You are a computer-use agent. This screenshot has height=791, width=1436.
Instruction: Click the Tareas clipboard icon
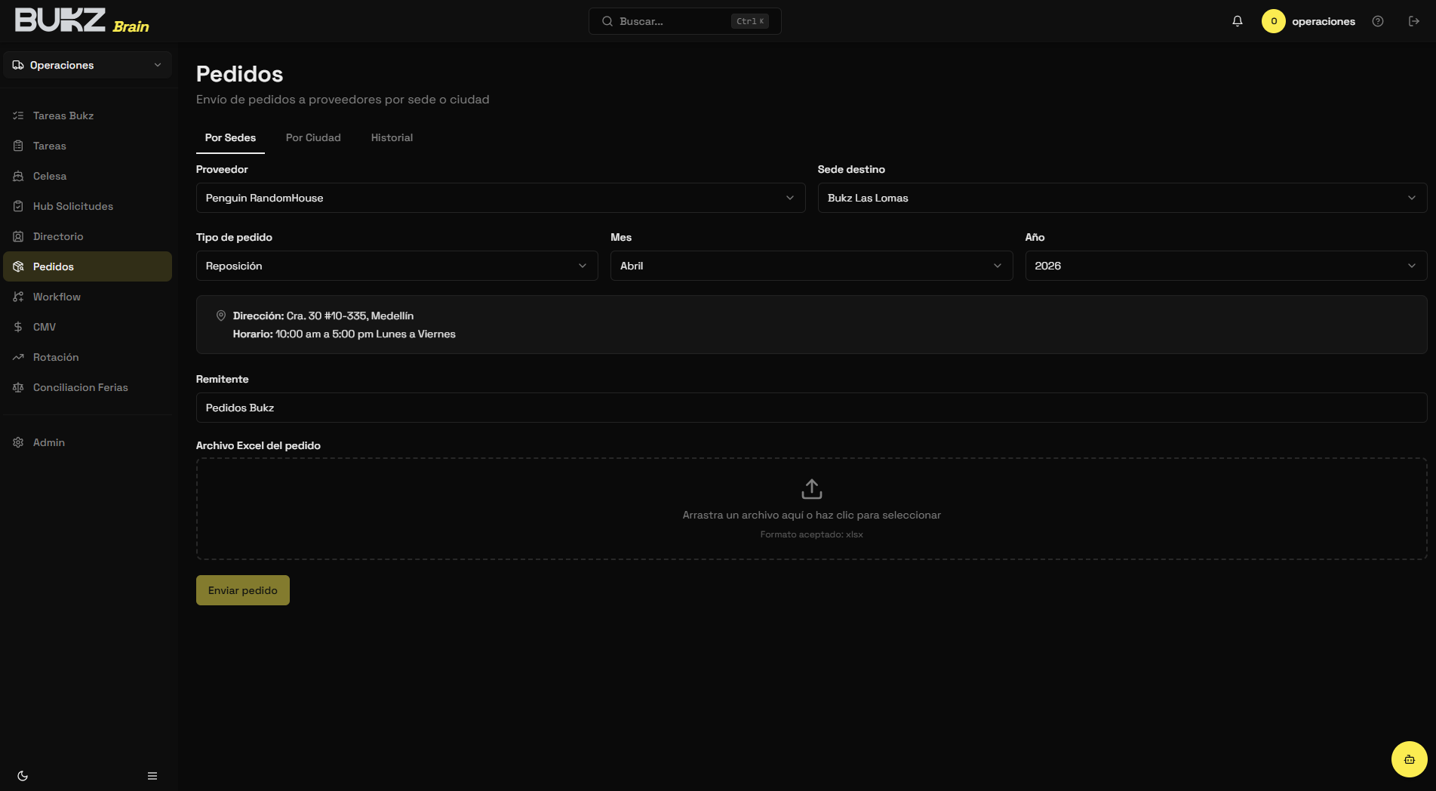[18, 146]
